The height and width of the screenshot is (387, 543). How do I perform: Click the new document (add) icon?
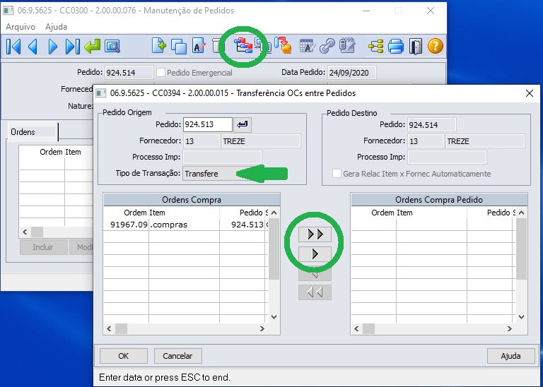point(158,46)
